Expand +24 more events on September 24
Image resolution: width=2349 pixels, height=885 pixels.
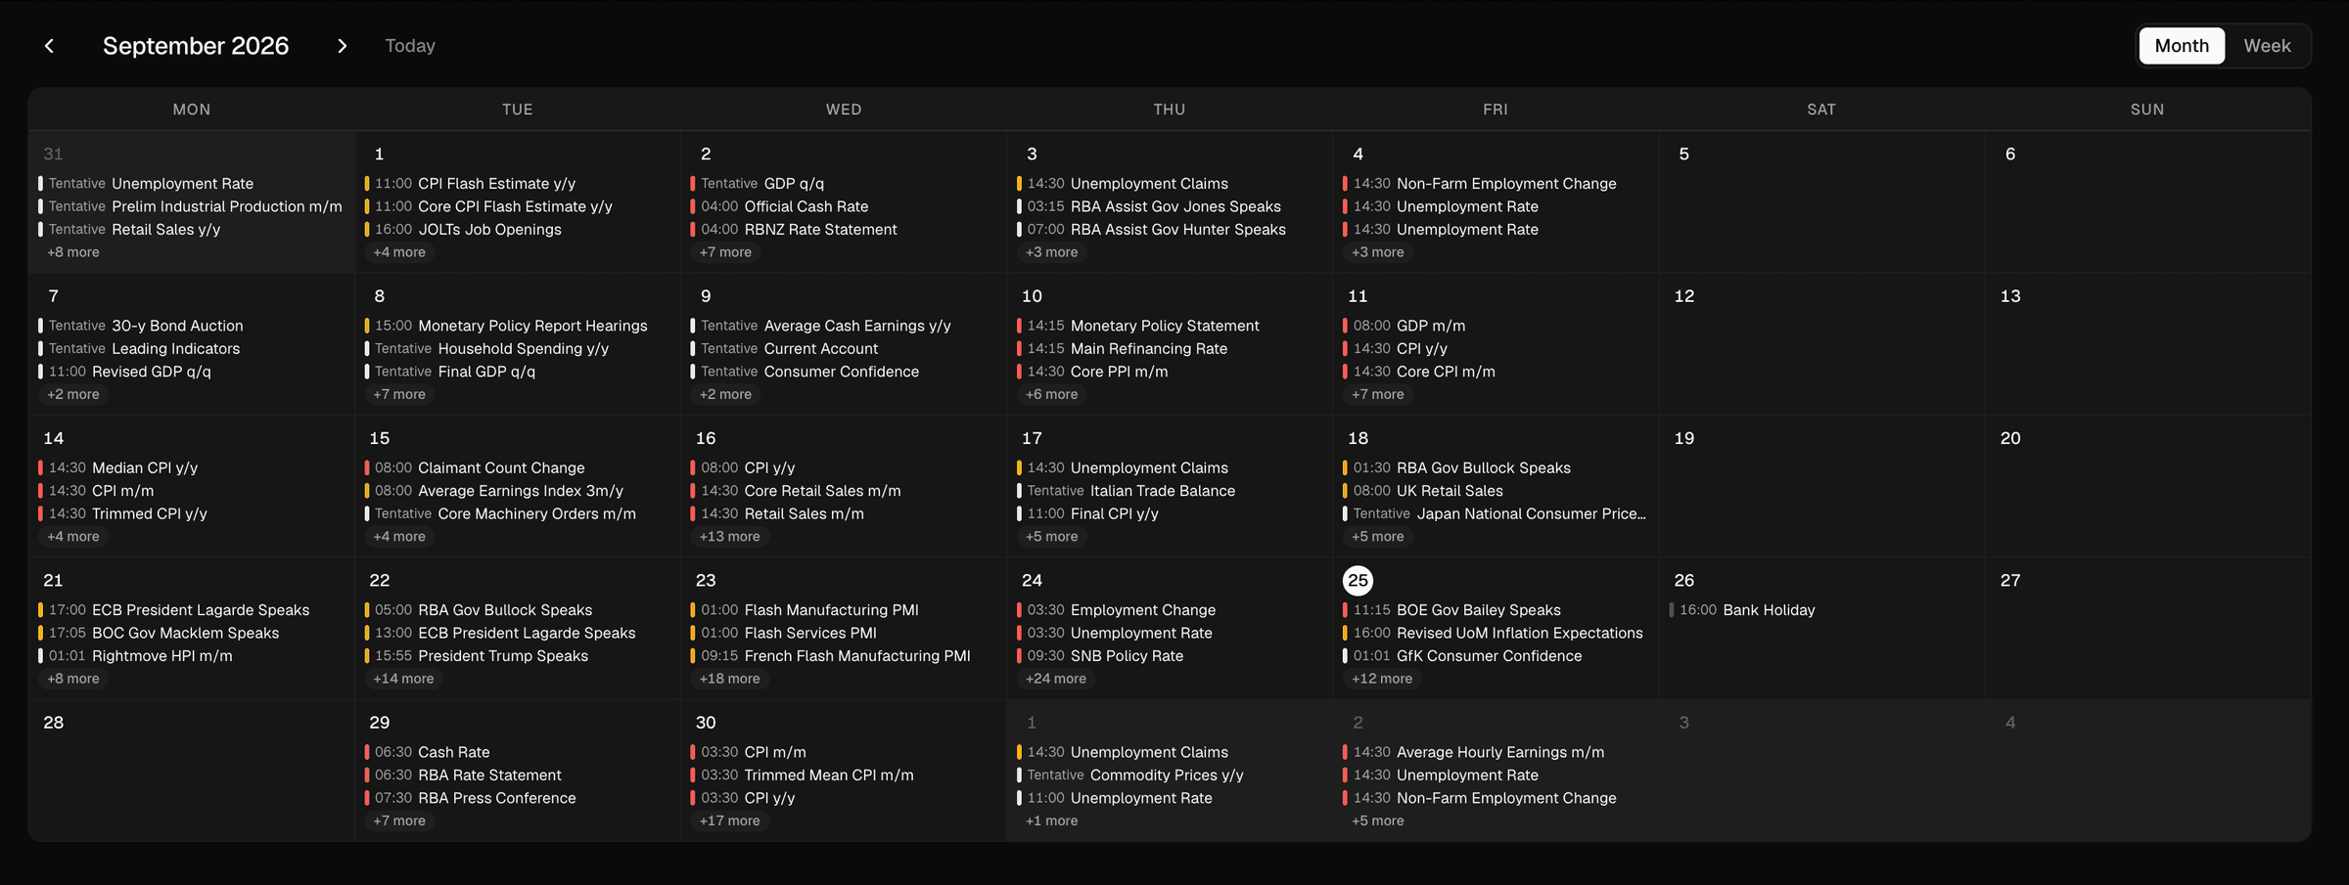coord(1055,679)
